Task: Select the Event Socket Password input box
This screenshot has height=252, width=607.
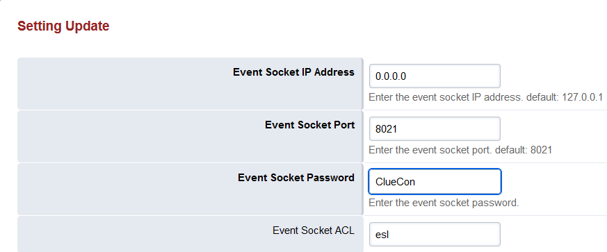Action: point(435,181)
